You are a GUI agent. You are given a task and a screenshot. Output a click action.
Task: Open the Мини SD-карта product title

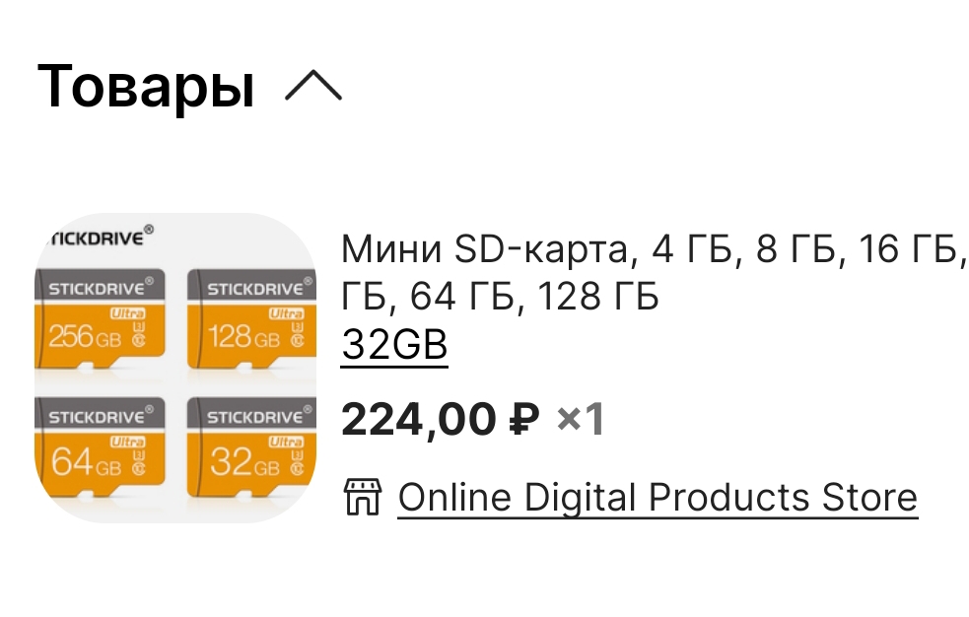pos(655,272)
